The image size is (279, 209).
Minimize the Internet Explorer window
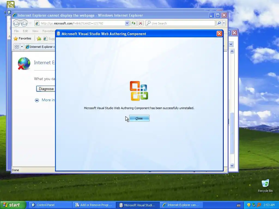pos(211,15)
